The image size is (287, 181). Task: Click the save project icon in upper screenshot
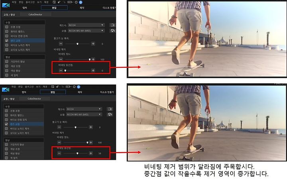[54, 2]
